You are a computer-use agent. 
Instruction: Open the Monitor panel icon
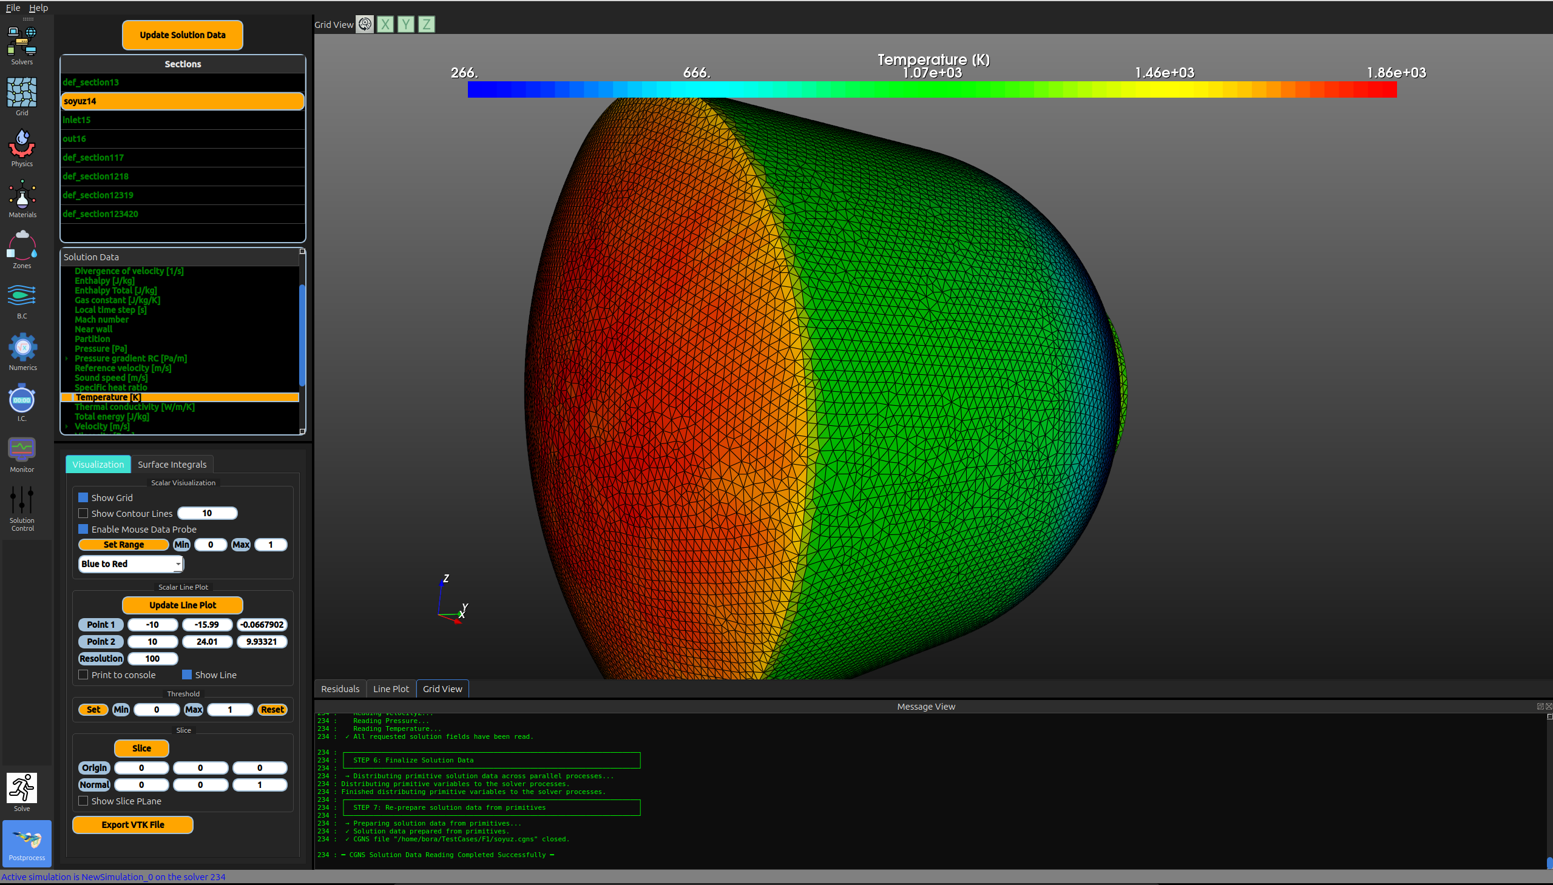22,450
